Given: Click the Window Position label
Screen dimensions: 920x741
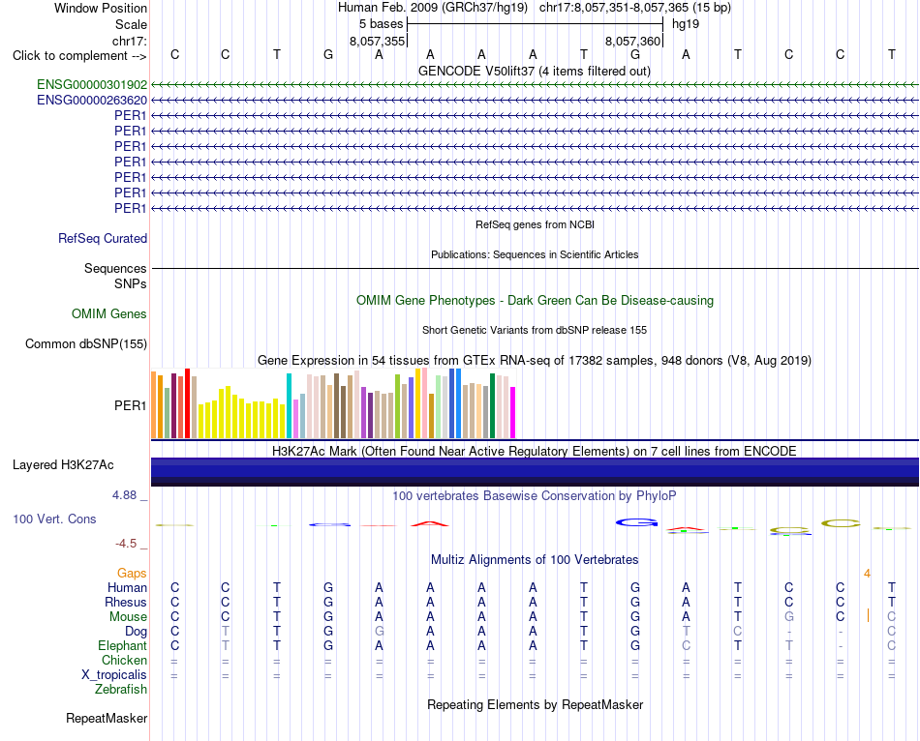Looking at the screenshot, I should click(101, 8).
